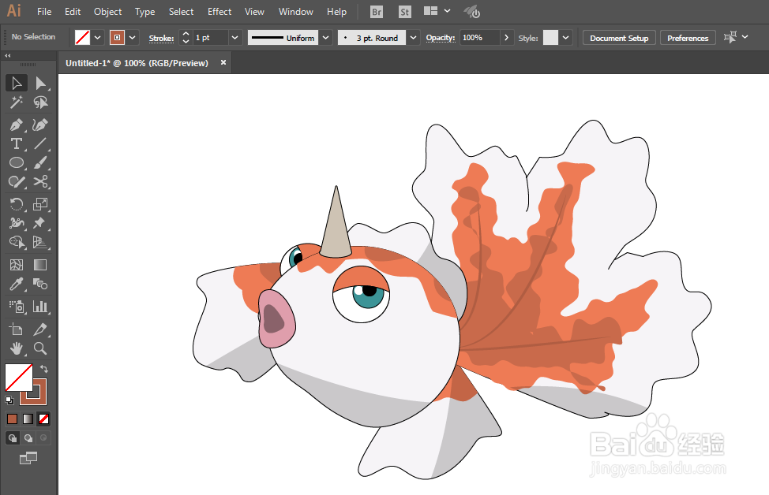Open the Type menu
Image resolution: width=769 pixels, height=495 pixels.
(144, 11)
